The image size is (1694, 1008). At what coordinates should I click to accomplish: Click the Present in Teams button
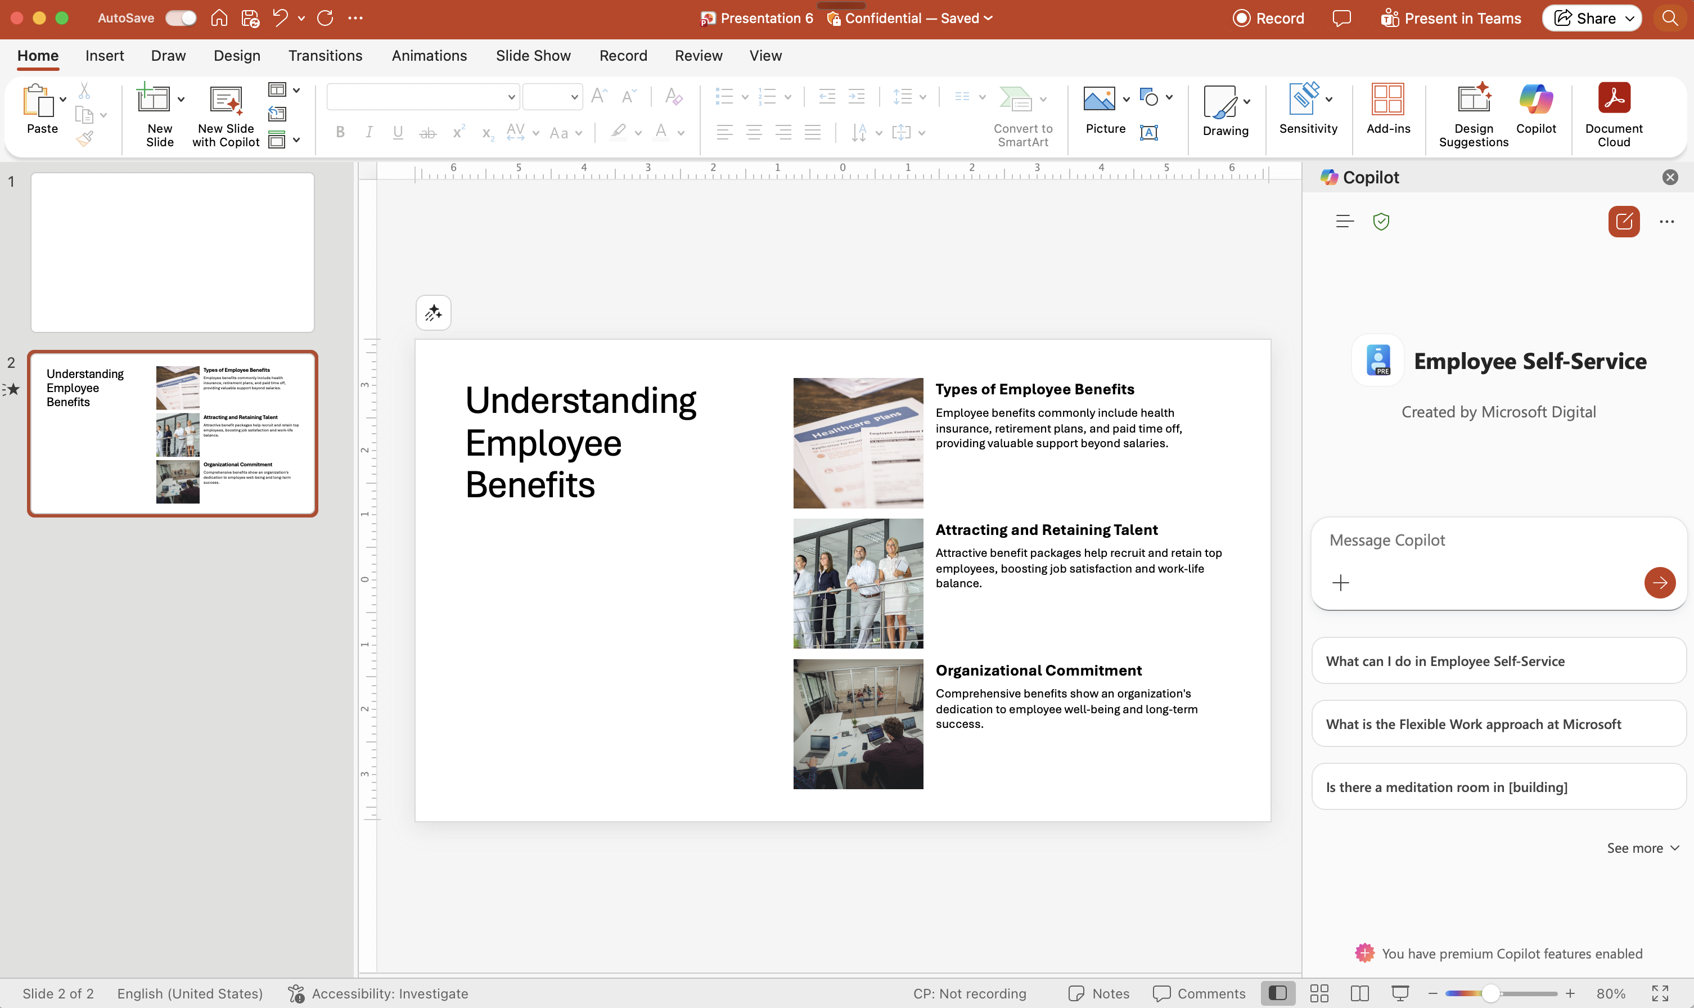click(x=1450, y=19)
